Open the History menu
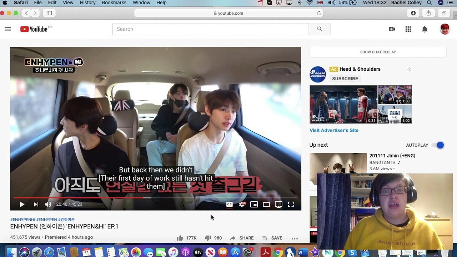Image resolution: width=457 pixels, height=257 pixels. click(x=87, y=2)
